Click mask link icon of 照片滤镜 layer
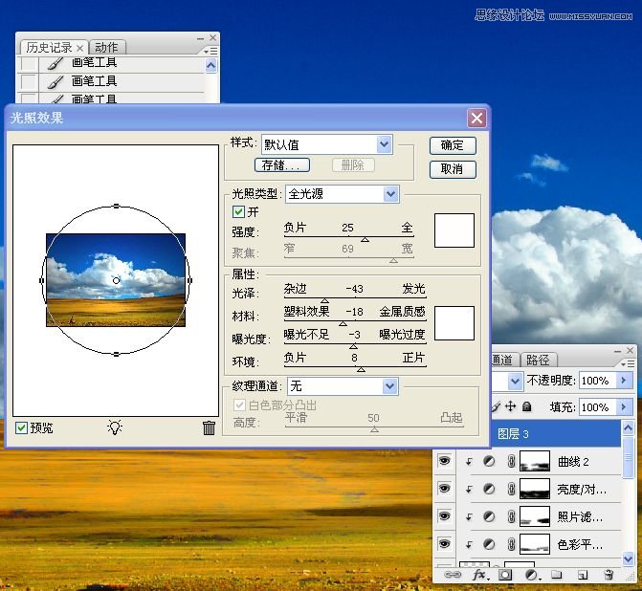 coord(511,516)
